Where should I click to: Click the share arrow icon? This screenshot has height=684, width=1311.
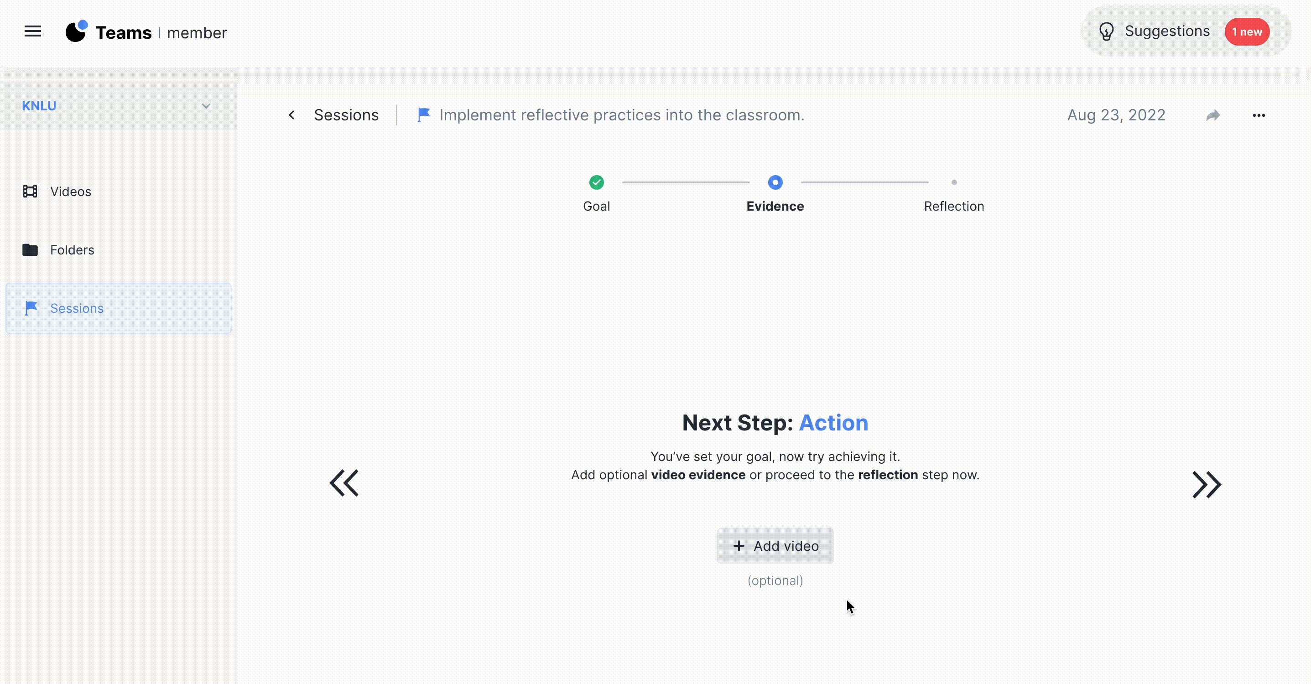(x=1213, y=115)
